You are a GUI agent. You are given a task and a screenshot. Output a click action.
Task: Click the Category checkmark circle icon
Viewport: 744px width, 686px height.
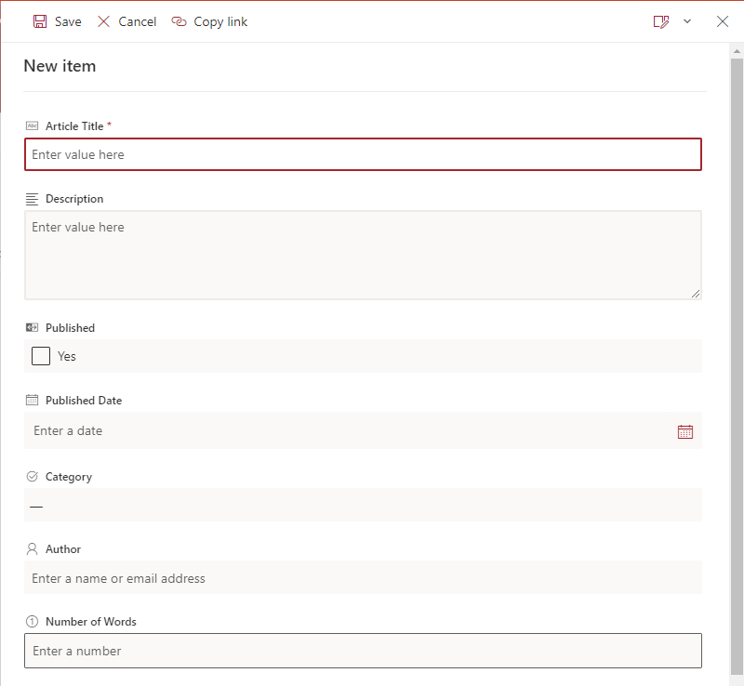[x=32, y=477]
